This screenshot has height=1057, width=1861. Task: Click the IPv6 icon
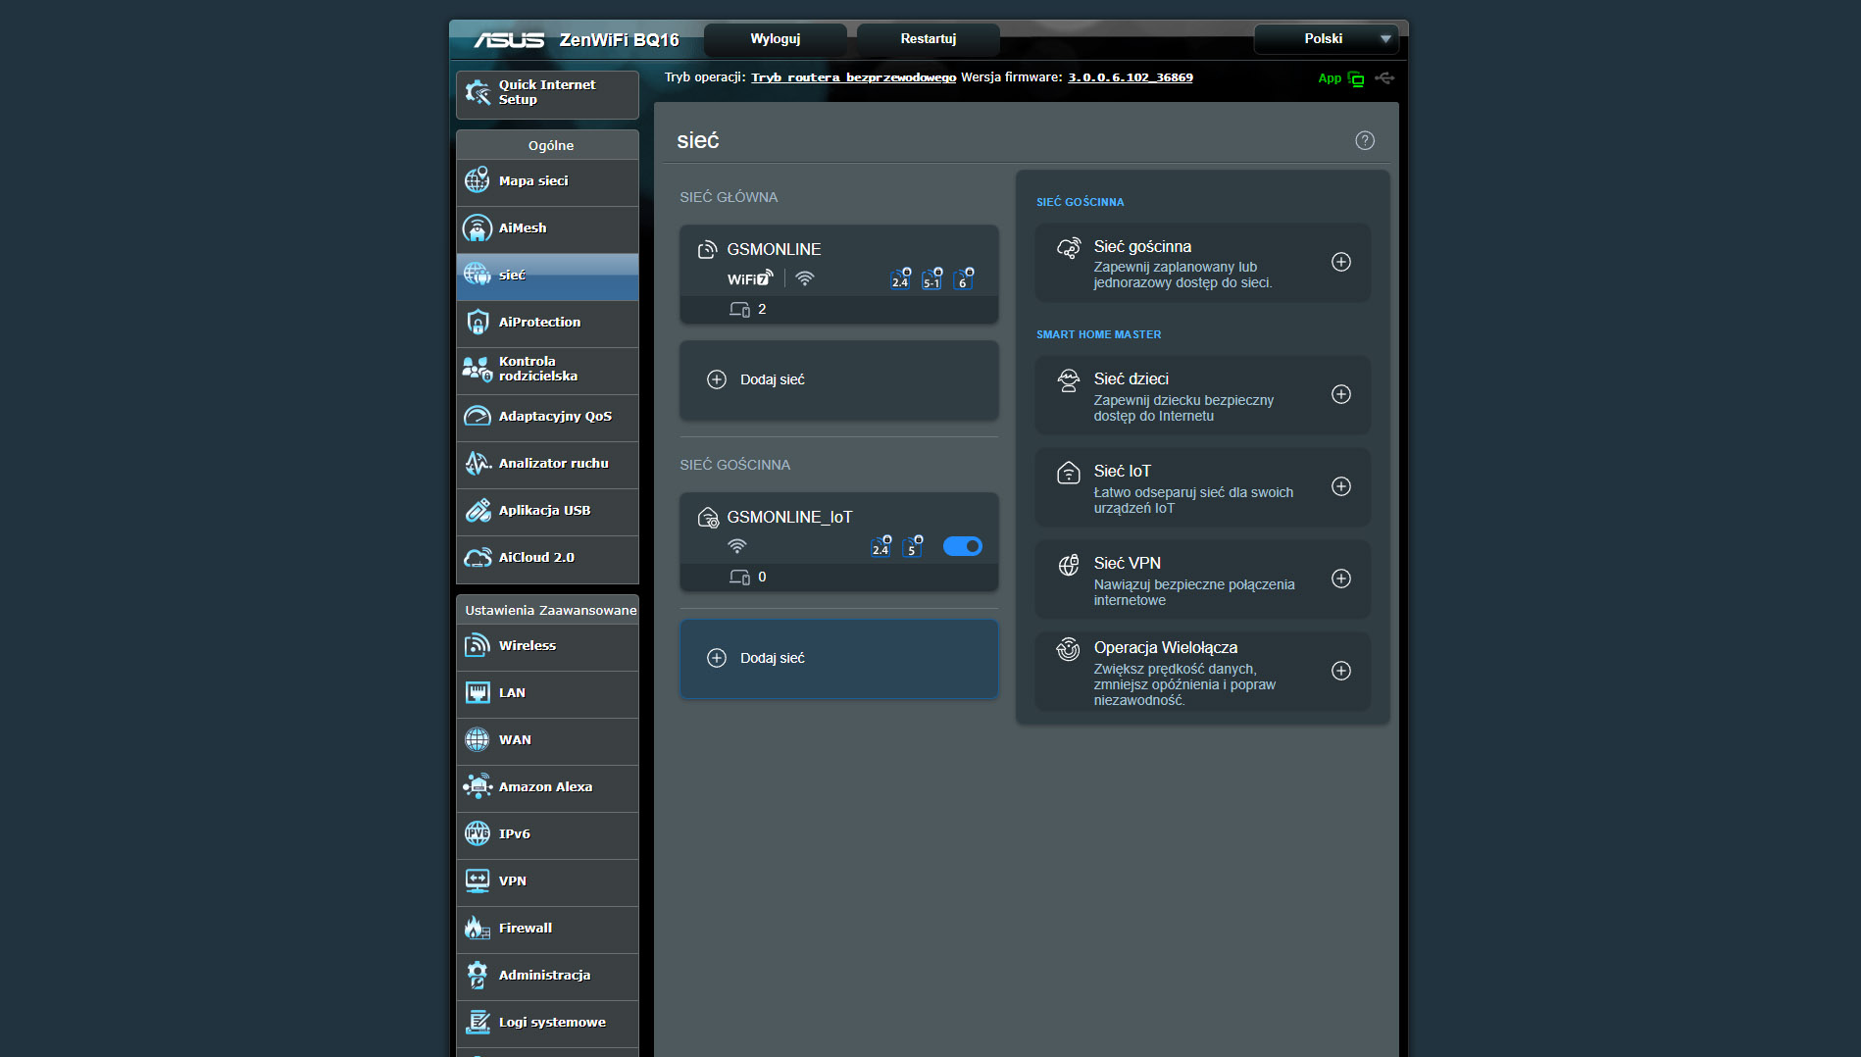tap(478, 833)
